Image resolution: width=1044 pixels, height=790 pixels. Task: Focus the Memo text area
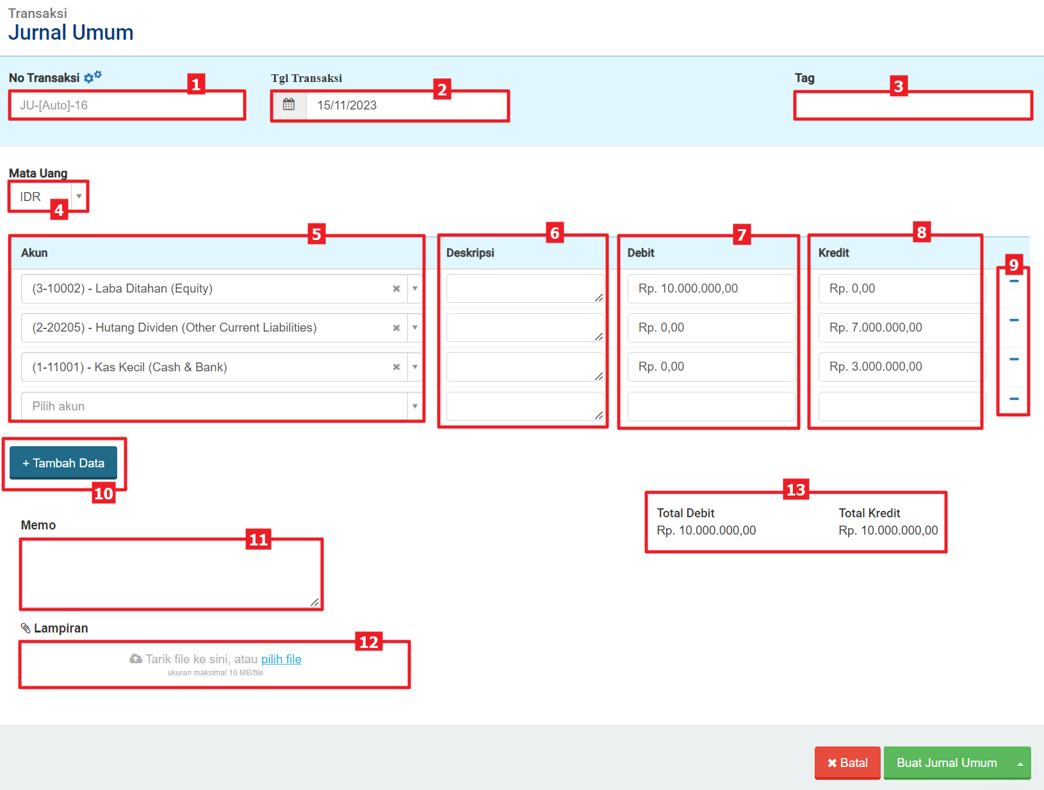tap(170, 574)
